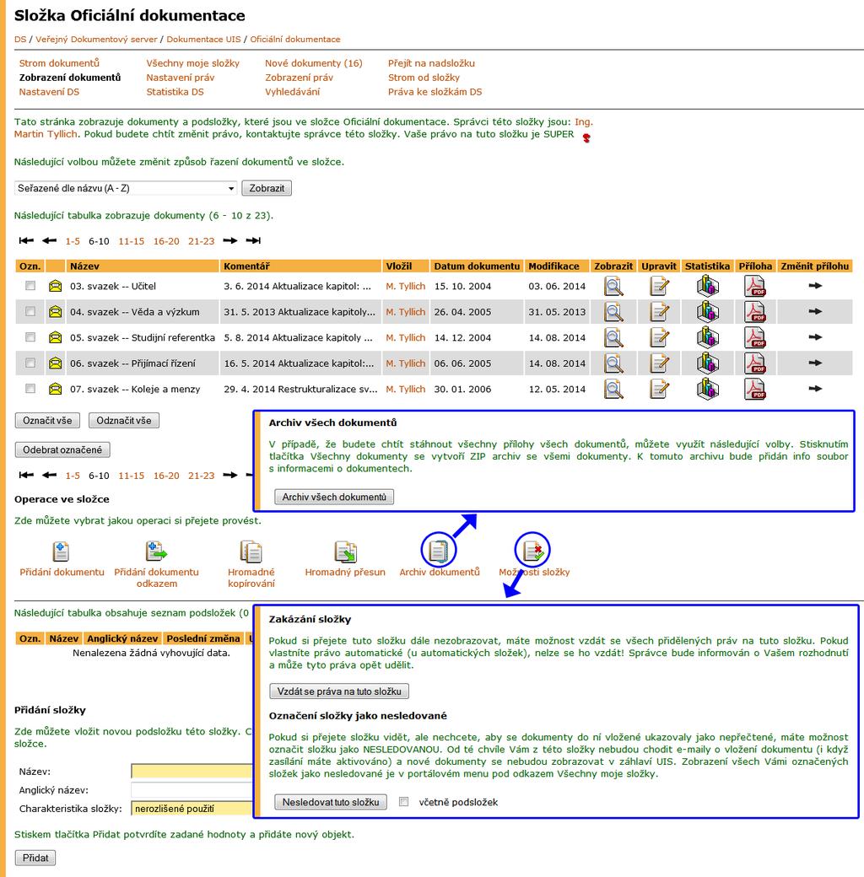Open the Charakteristika složky field nerozlišené použití
Image resolution: width=864 pixels, height=877 pixels.
[192, 809]
